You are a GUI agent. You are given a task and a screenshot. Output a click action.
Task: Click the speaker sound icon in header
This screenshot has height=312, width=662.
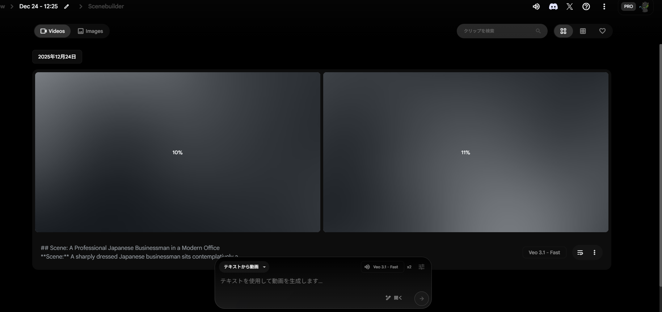[536, 6]
